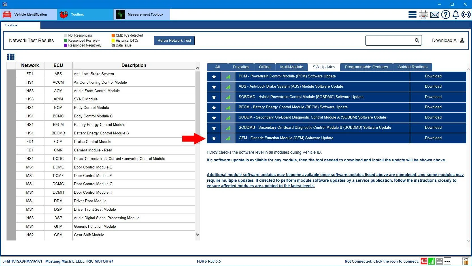Viewport: 472px width, 266px height.
Task: Open the hamburger menu icon
Action: click(412, 14)
